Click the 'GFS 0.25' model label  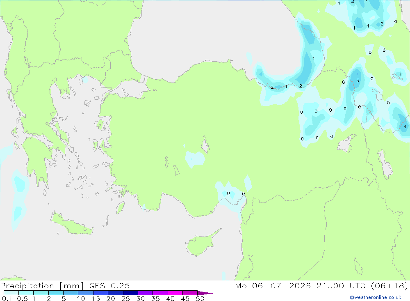[x=109, y=286]
